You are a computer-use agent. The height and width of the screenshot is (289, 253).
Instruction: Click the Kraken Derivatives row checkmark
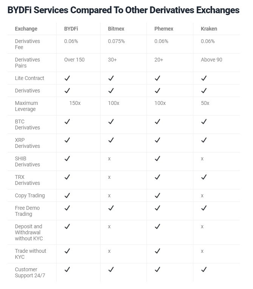pyautogui.click(x=204, y=91)
